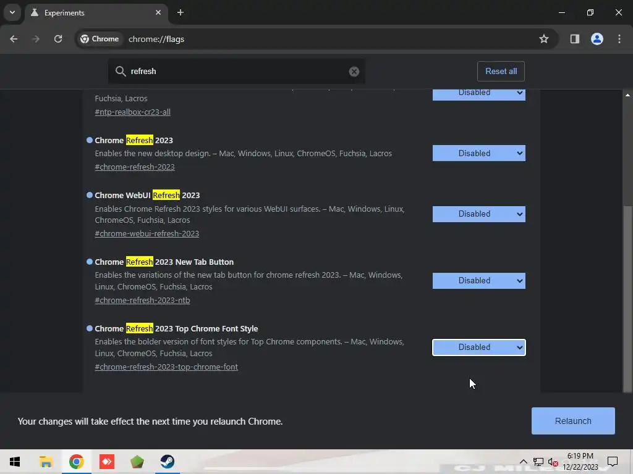Image resolution: width=633 pixels, height=474 pixels.
Task: Open the ntp-realbox-cr23-all Disabled dropdown
Action: click(x=479, y=95)
